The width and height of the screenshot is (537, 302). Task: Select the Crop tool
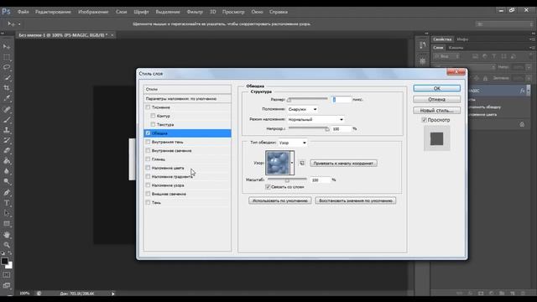[7, 88]
